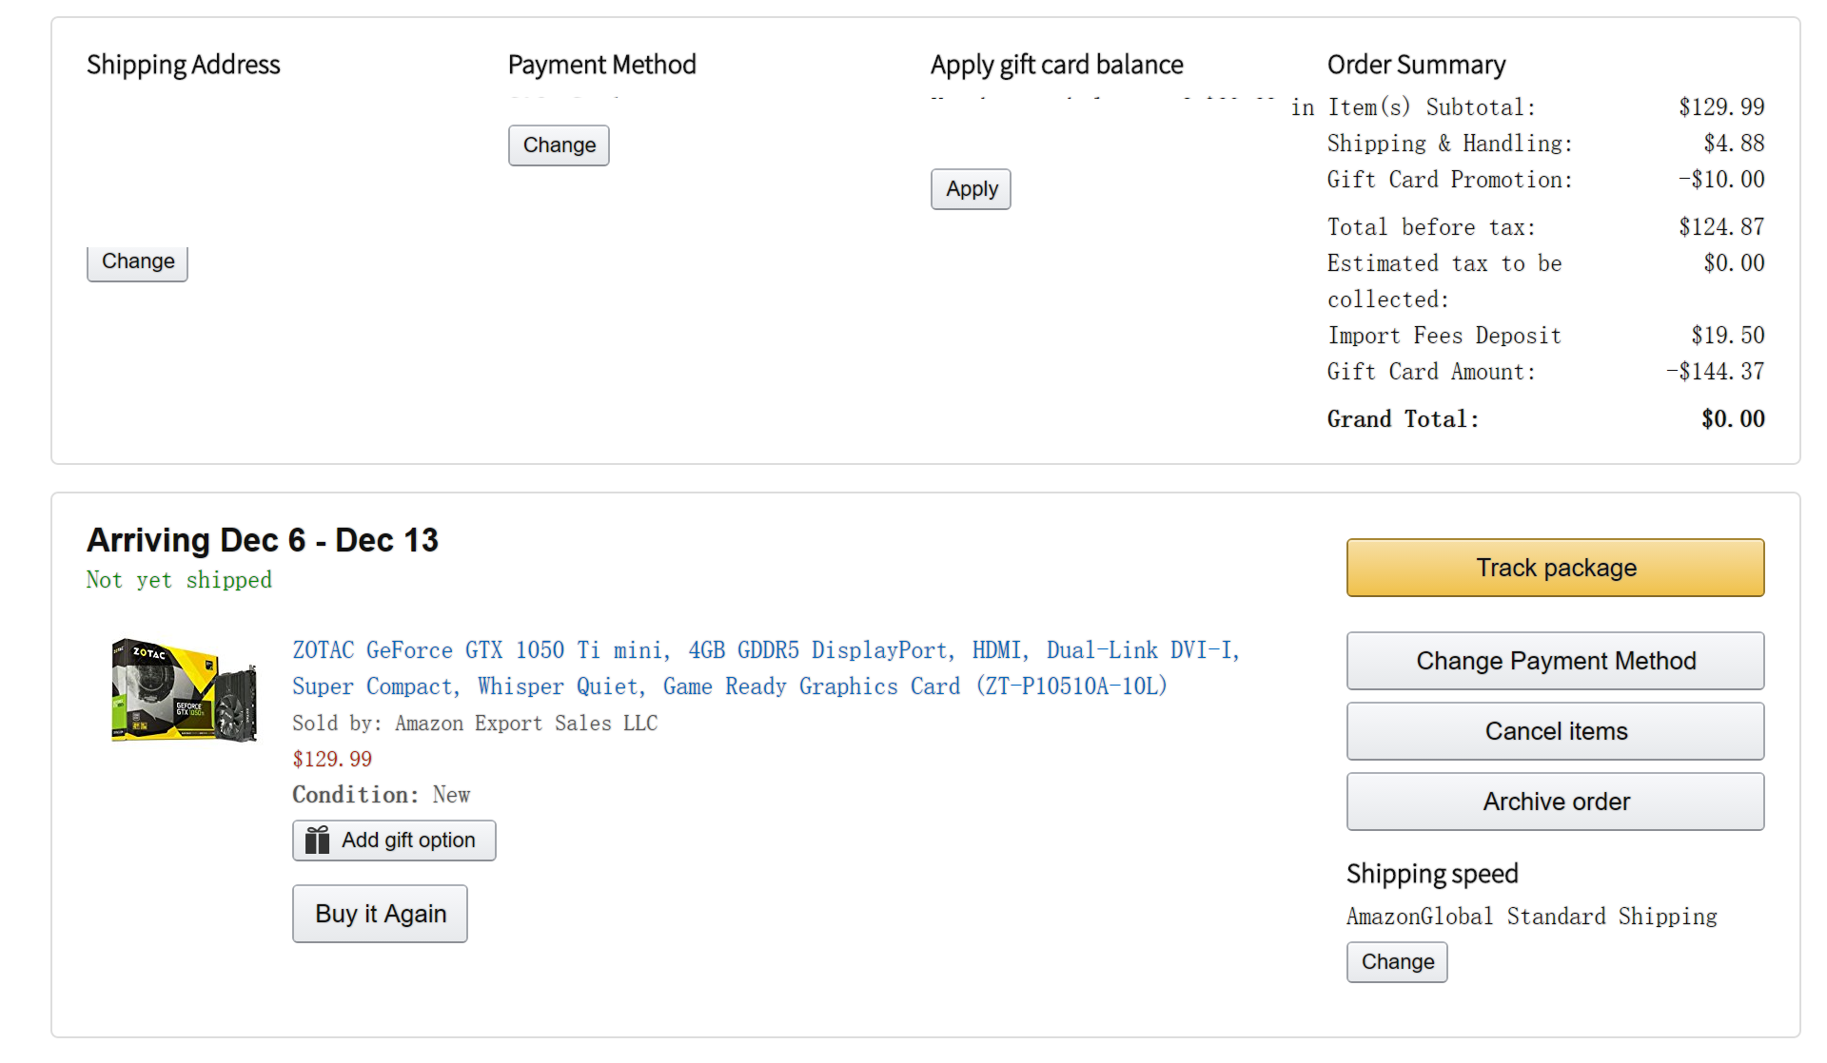Click the AmazonGlobal Standard Shipping text
The image size is (1827, 1063).
1531,917
